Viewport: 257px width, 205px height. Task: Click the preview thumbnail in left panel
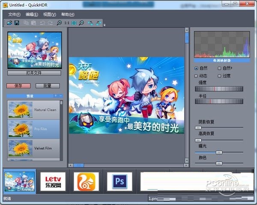tap(35, 50)
